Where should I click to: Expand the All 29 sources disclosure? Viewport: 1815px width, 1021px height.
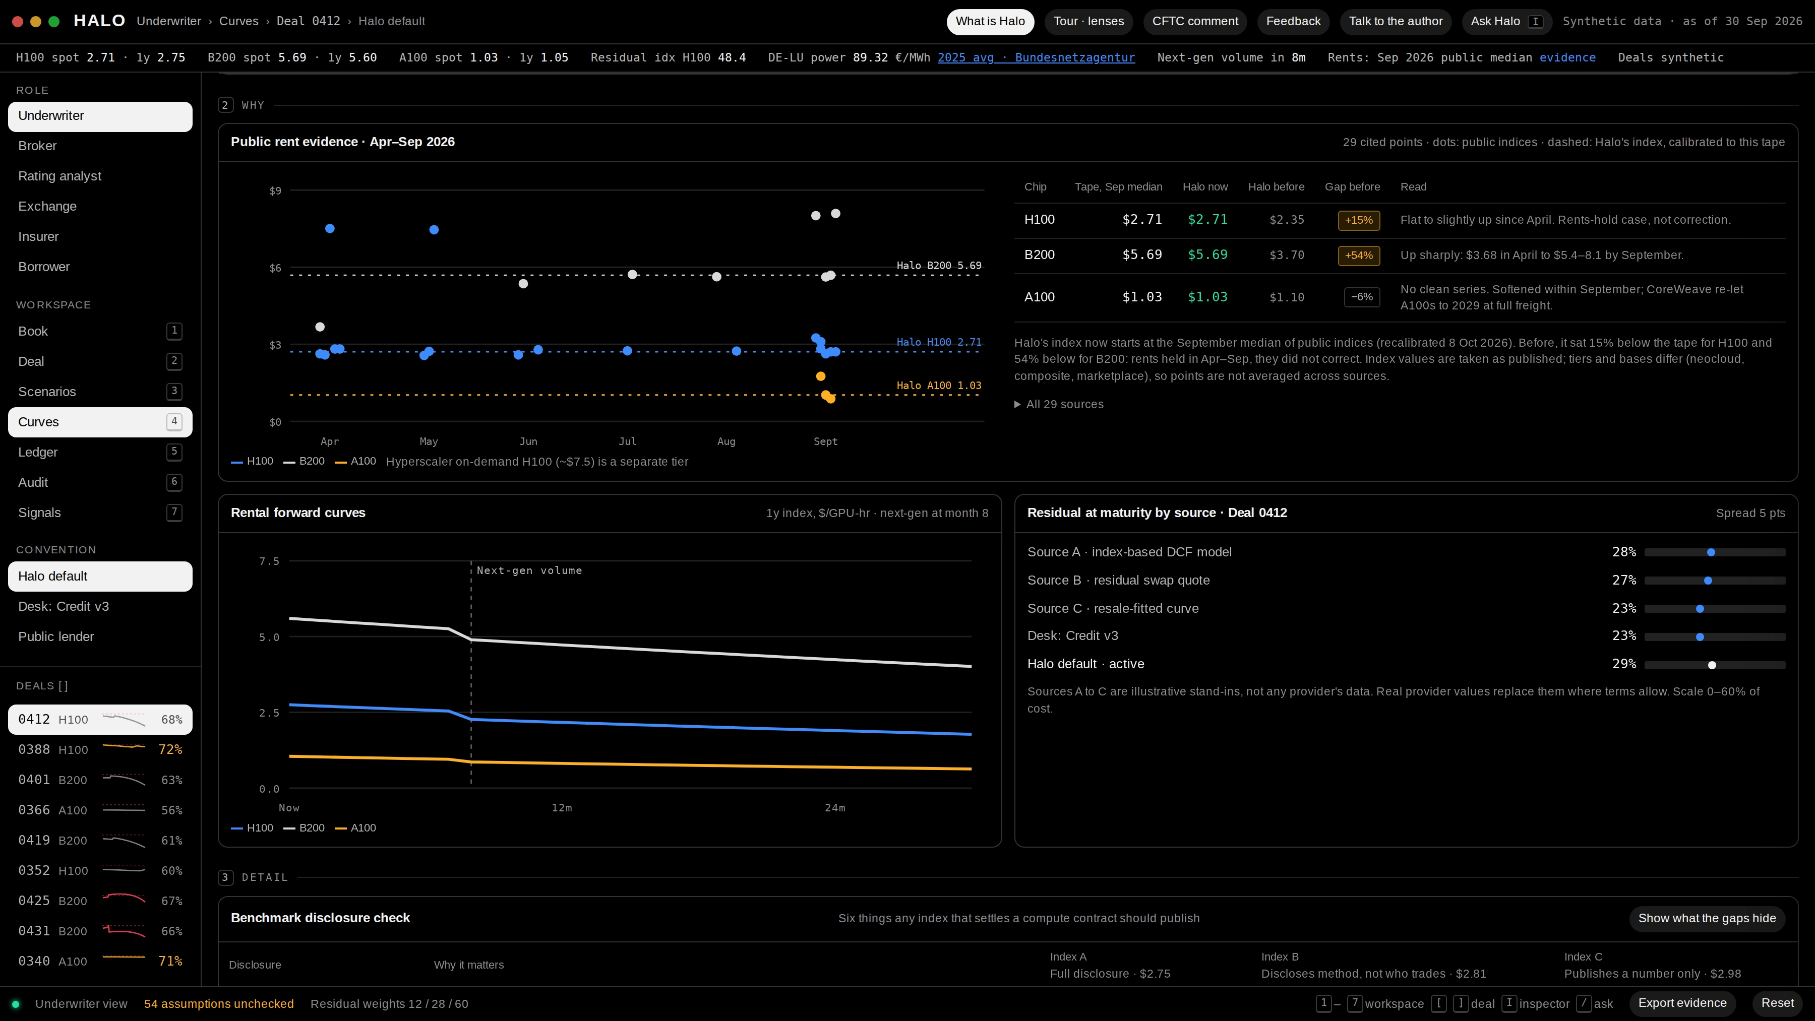(1059, 405)
